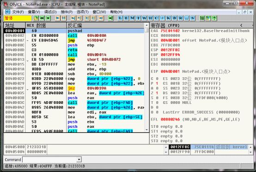256x172 pixels.
Task: Click stack pane scroll down arrow
Action: pyautogui.click(x=250, y=152)
